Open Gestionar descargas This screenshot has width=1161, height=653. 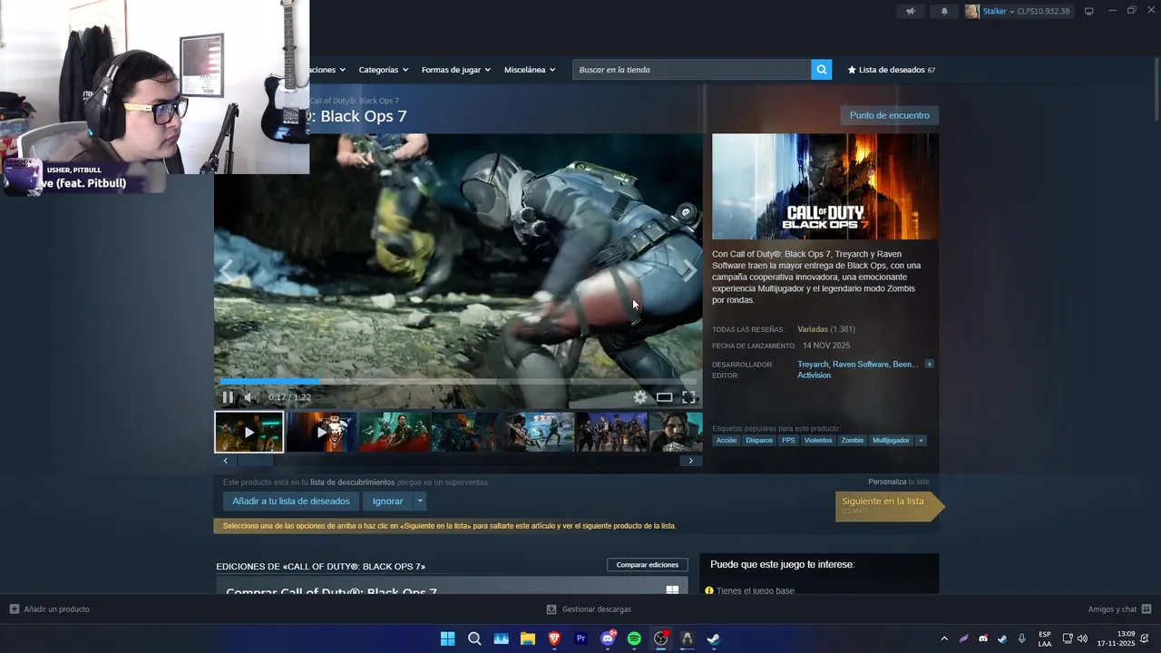pos(590,609)
